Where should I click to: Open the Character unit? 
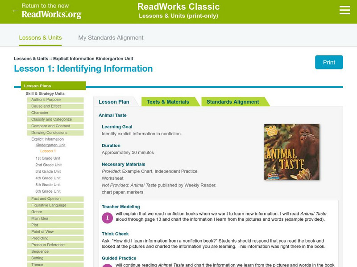(55, 113)
